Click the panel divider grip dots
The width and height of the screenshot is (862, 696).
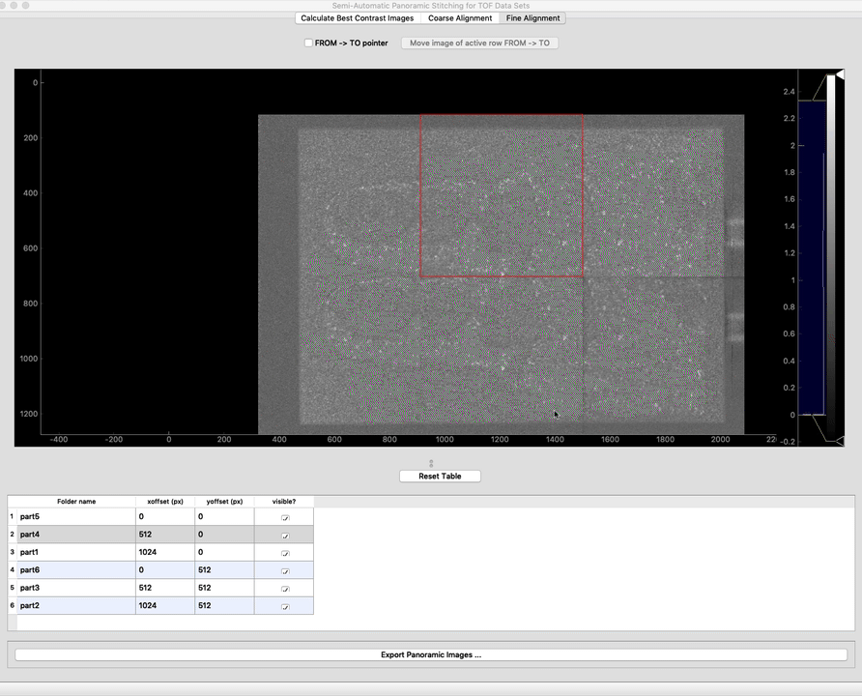click(x=431, y=464)
